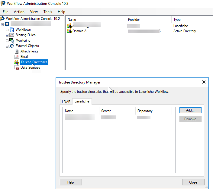Click the Workflow Administration Console title bar icon
213x189 pixels.
[x=3, y=3]
